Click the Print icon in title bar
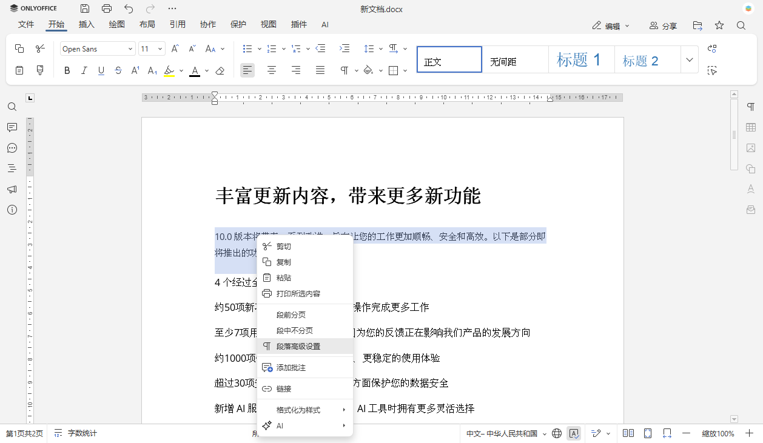763x443 pixels. tap(107, 8)
